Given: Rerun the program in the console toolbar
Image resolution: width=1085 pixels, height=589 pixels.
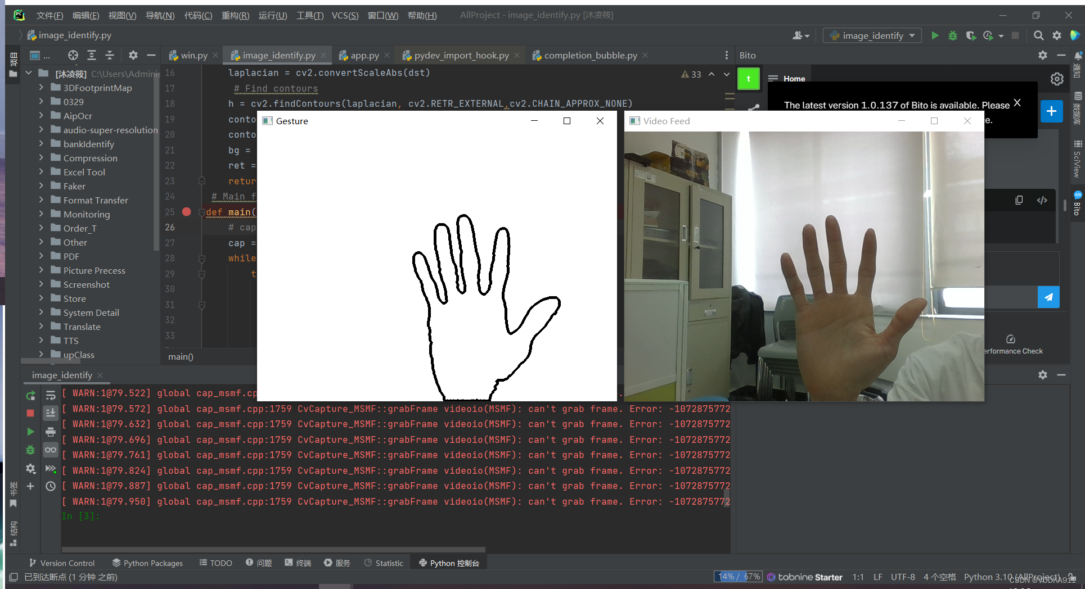Looking at the screenshot, I should [30, 395].
